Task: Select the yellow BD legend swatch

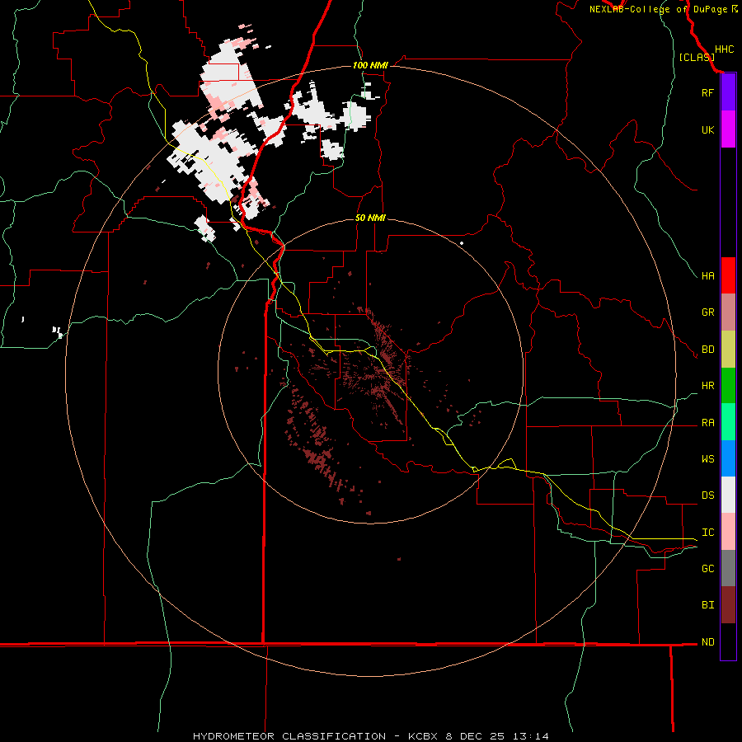Action: (x=728, y=350)
